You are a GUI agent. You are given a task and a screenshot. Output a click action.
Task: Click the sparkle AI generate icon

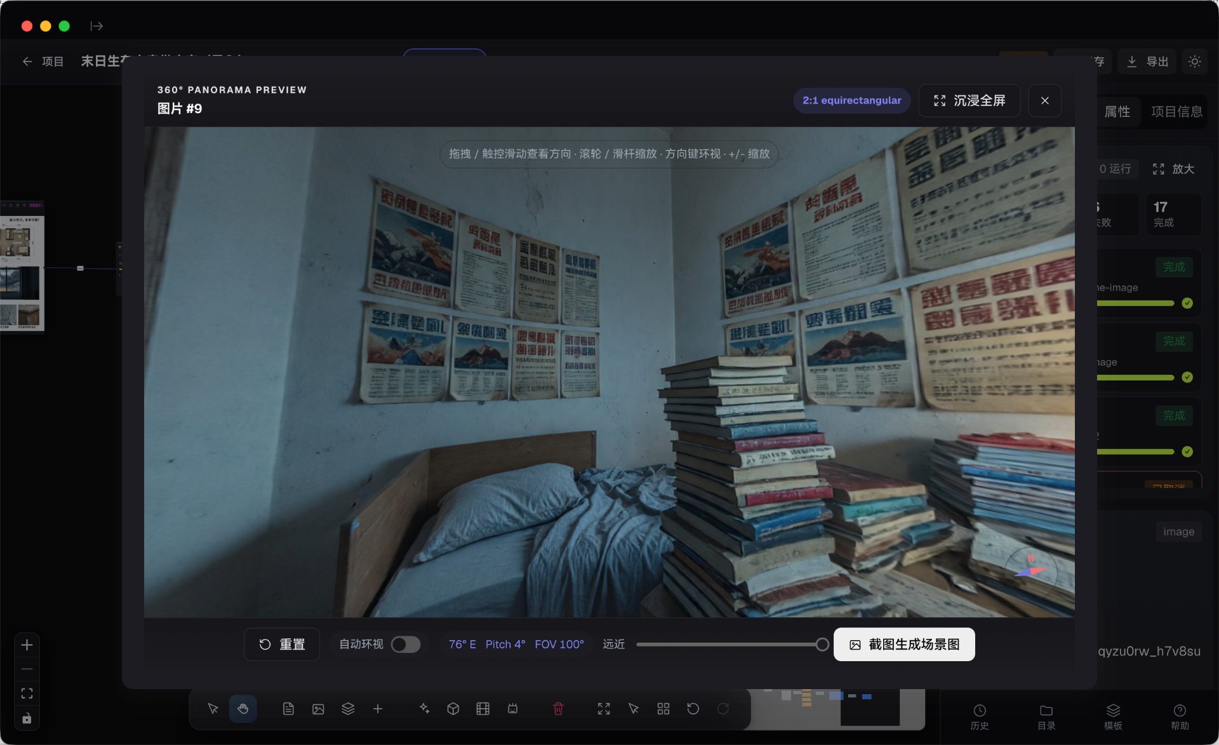[424, 709]
